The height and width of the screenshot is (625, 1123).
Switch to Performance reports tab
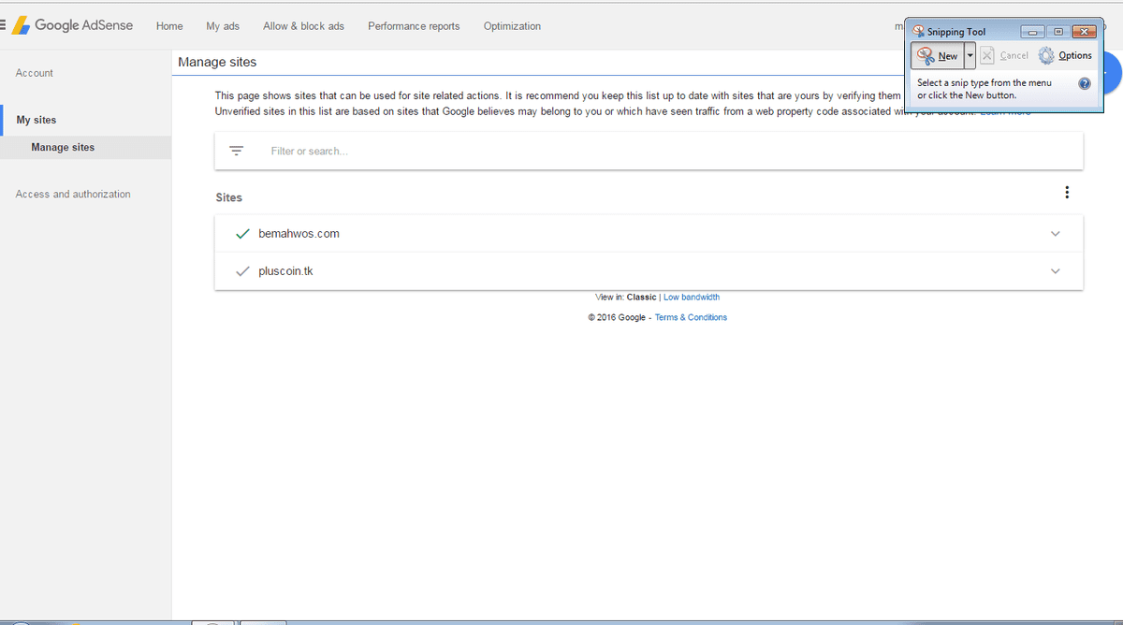414,26
